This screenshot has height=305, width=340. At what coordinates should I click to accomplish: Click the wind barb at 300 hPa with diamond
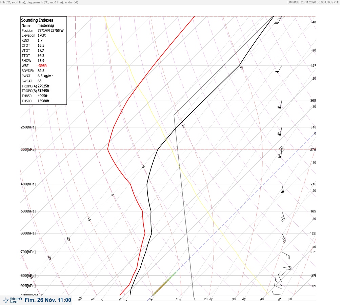tap(281, 152)
